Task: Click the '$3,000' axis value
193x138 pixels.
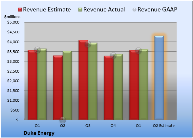Action: pos(13,61)
